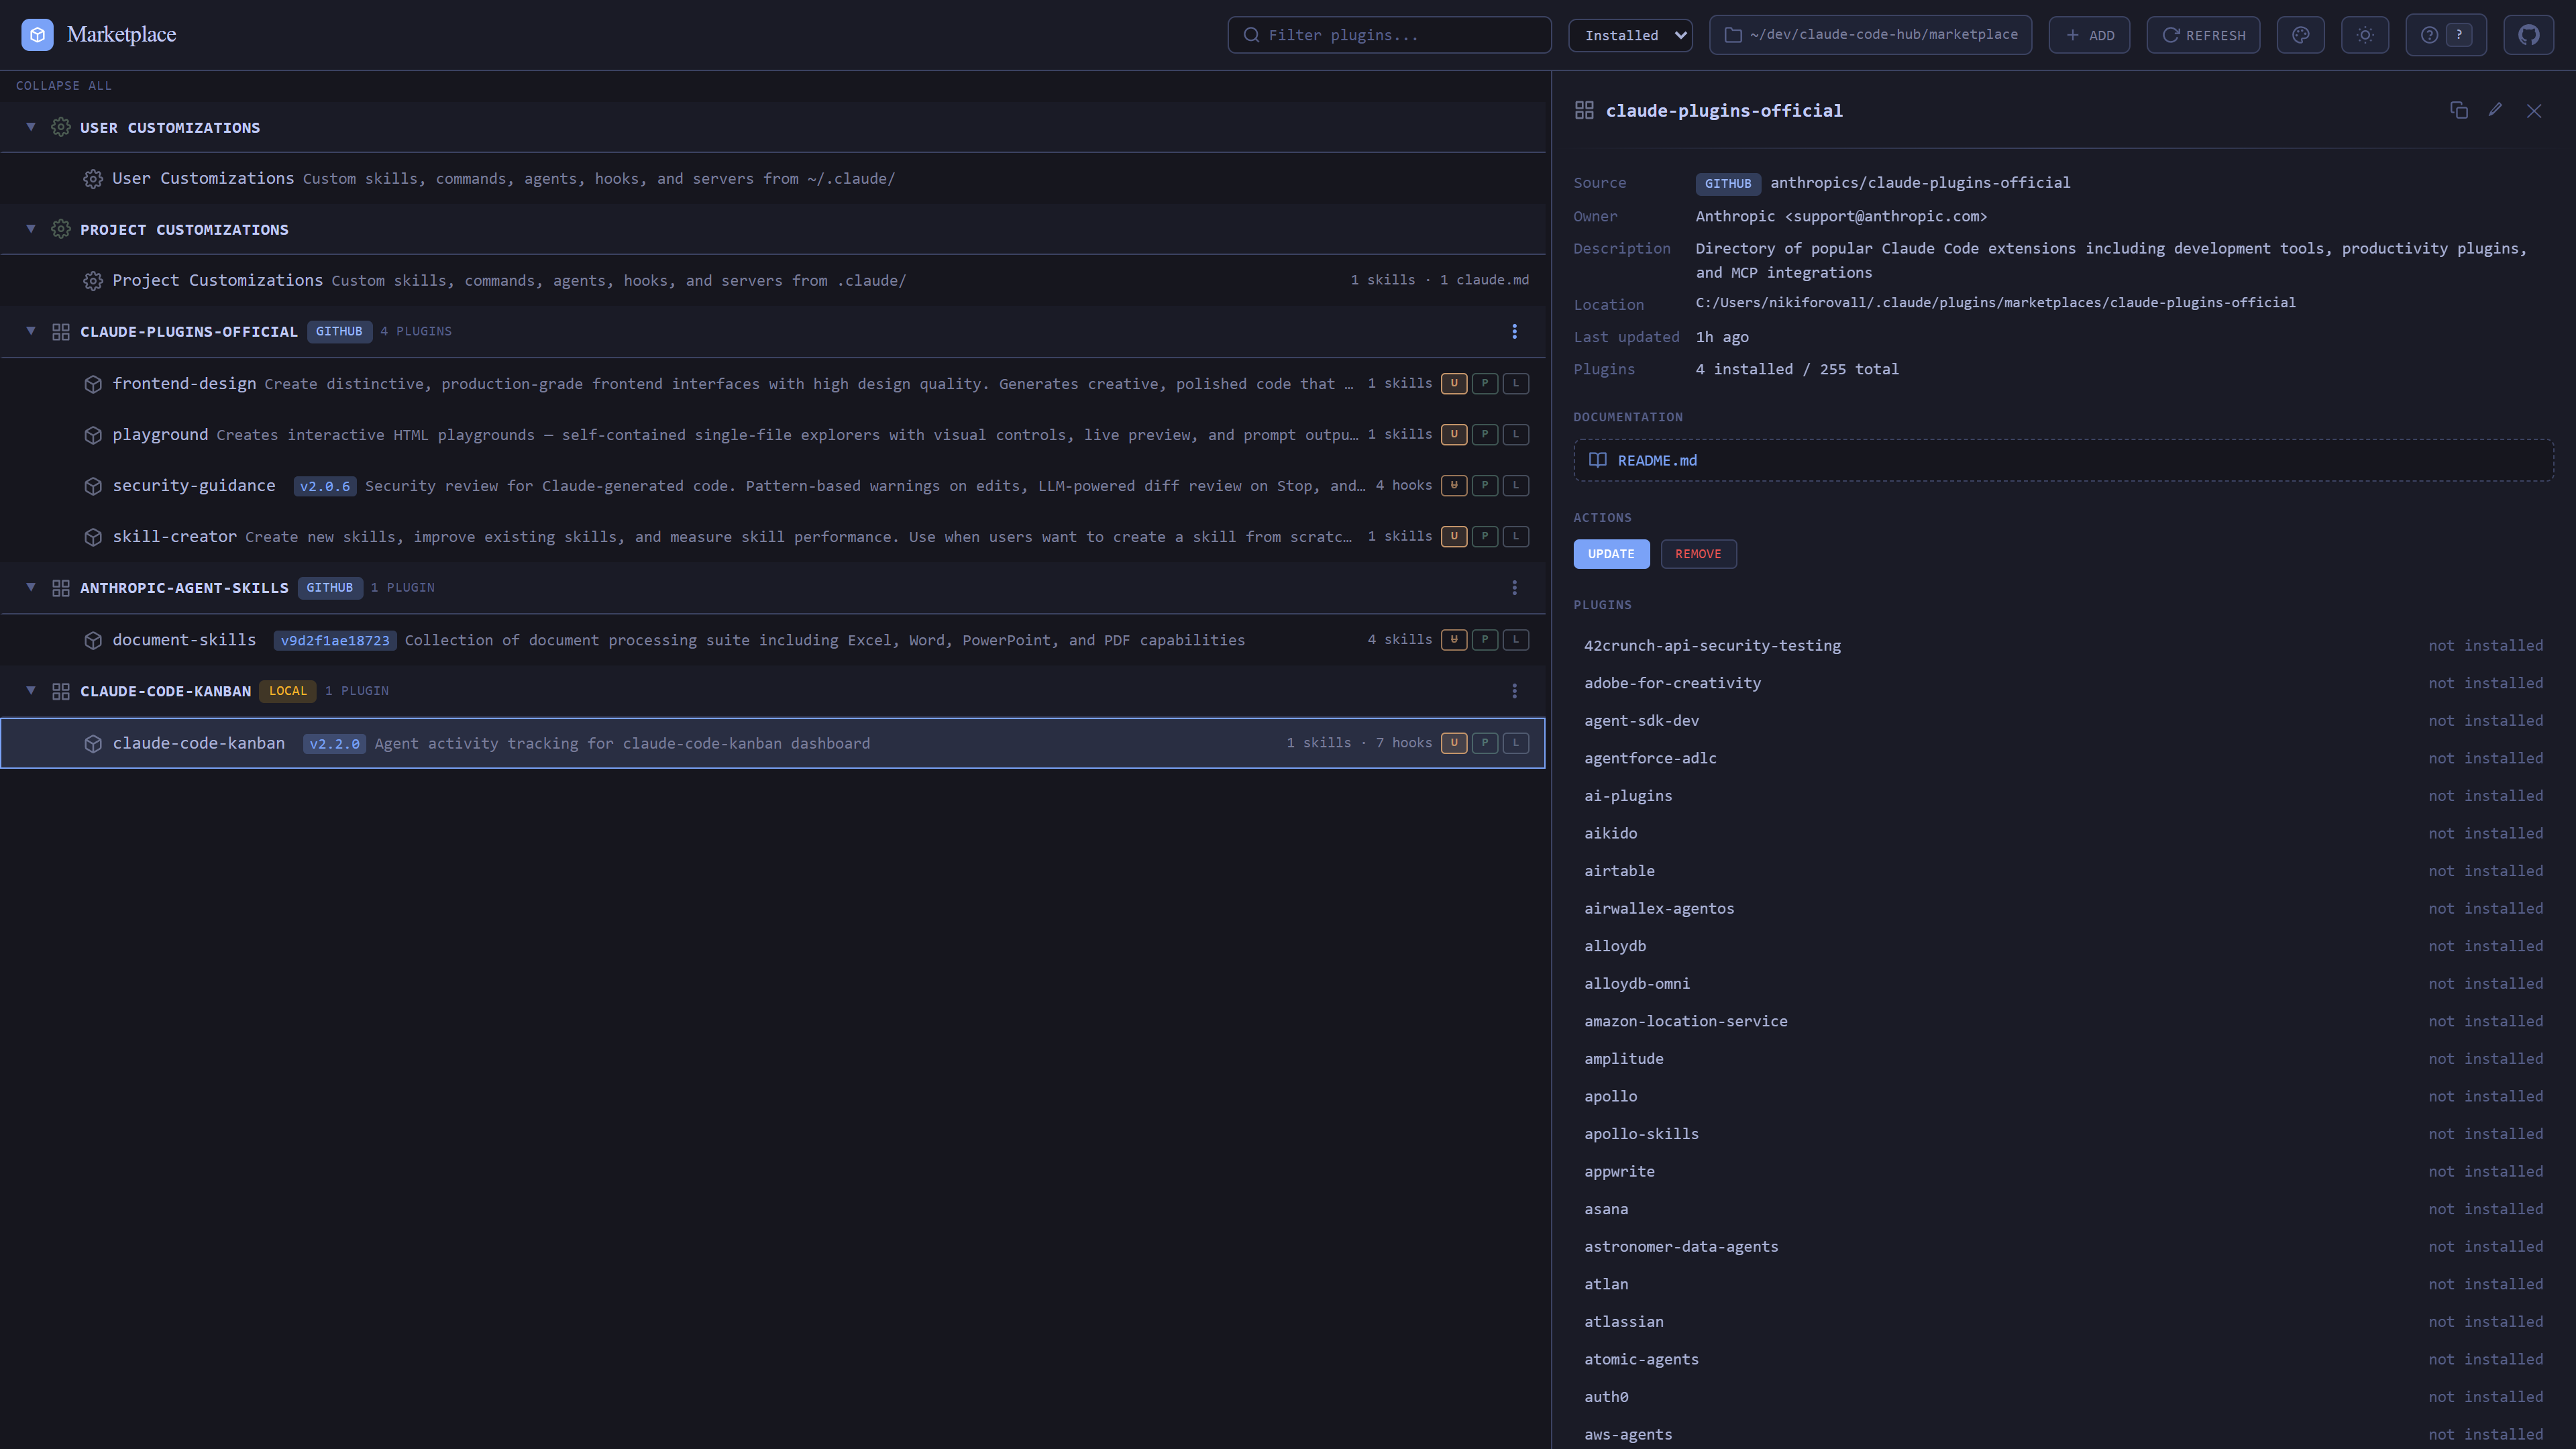Screen dimensions: 2576x1449
Task: Click the User Customizations row gear icon
Action: point(93,179)
